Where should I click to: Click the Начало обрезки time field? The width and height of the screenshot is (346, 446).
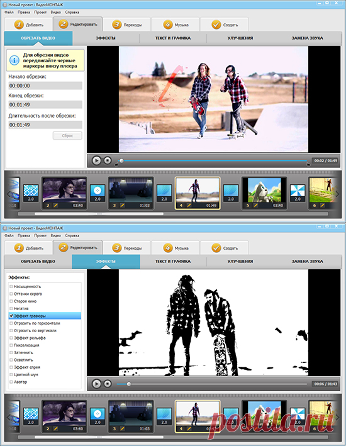pos(45,86)
